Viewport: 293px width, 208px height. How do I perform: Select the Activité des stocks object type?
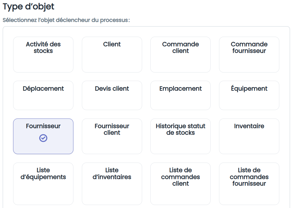(43, 54)
